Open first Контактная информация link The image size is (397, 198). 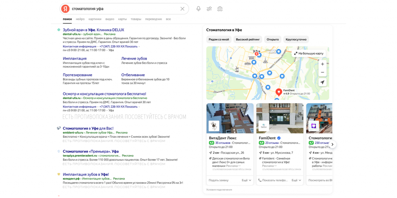tap(79, 46)
